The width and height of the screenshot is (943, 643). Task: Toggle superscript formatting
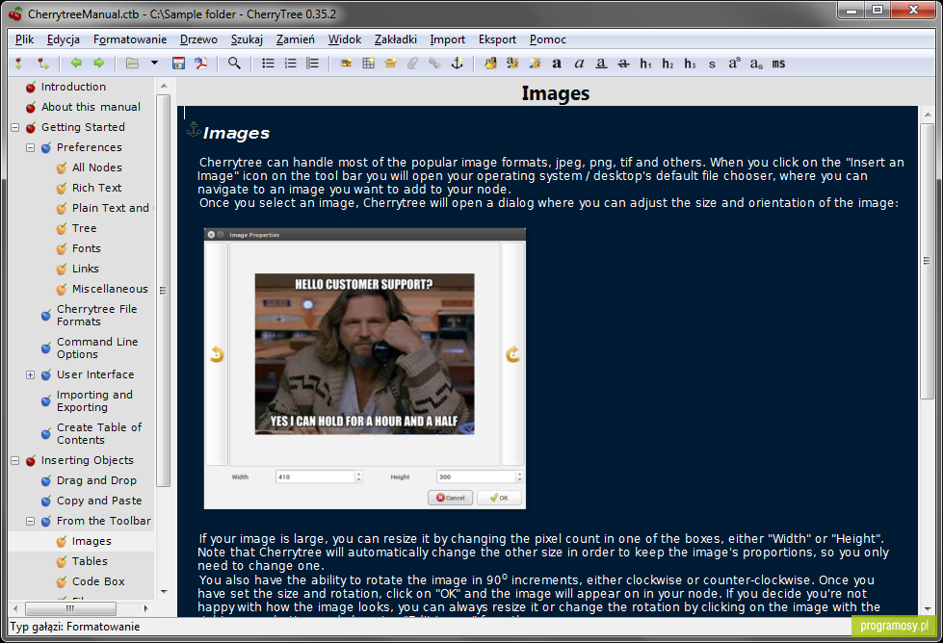point(734,64)
